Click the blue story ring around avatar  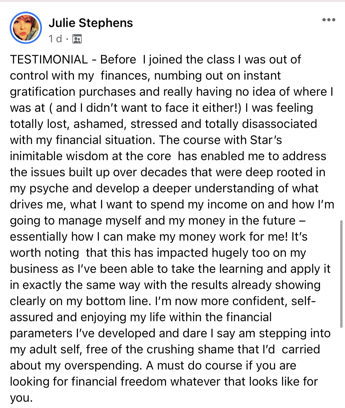click(x=12, y=28)
